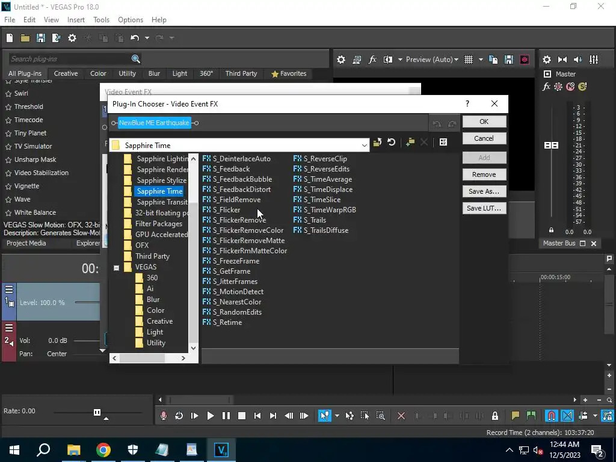Toggle the Enable Snapping magnet icon
This screenshot has height=462, width=616.
552,416
